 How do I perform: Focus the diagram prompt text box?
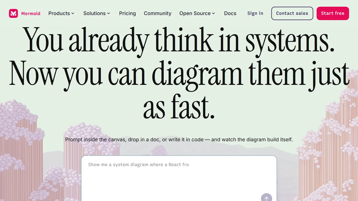[x=179, y=178]
